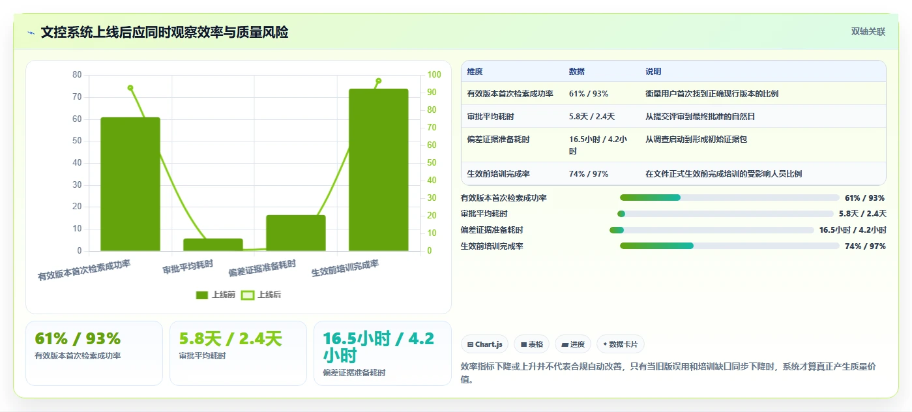The width and height of the screenshot is (912, 412).
Task: Click the line point above 生效前培训完成率 bar
Action: point(378,81)
